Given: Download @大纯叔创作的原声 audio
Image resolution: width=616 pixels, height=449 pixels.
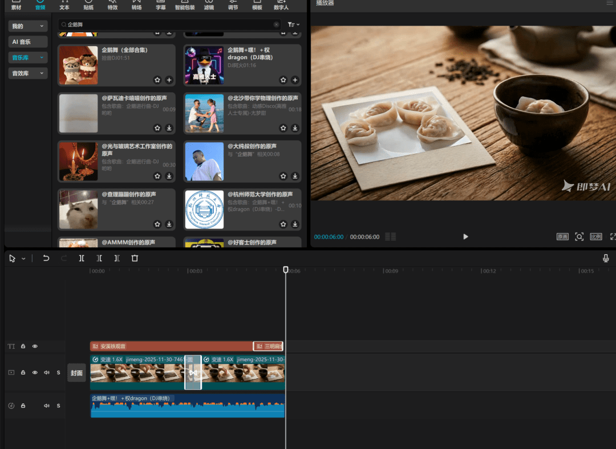Looking at the screenshot, I should coord(295,176).
